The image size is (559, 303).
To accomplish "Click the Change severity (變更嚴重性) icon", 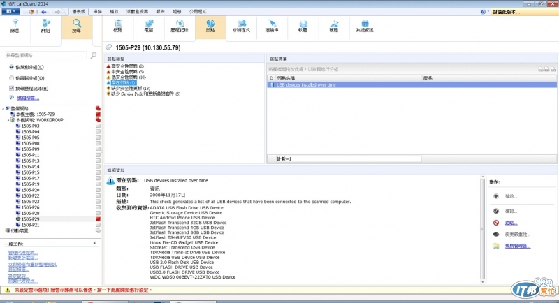I will coord(496,235).
